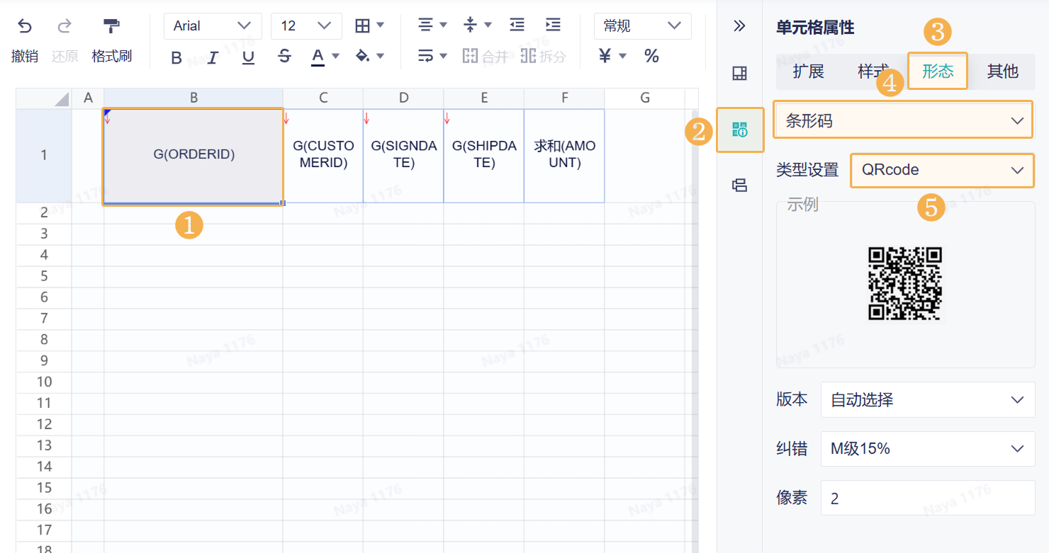Expand the borders dropdown arrow

[x=381, y=25]
